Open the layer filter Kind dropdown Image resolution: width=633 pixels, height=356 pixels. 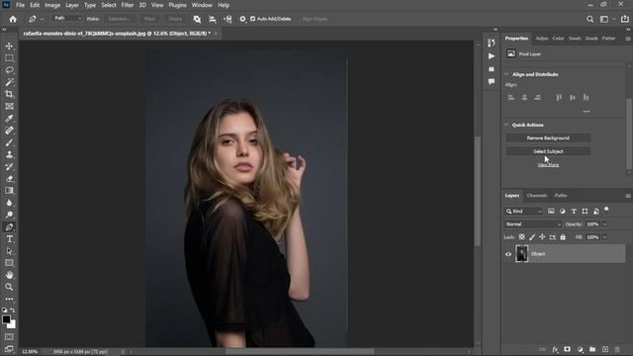523,211
